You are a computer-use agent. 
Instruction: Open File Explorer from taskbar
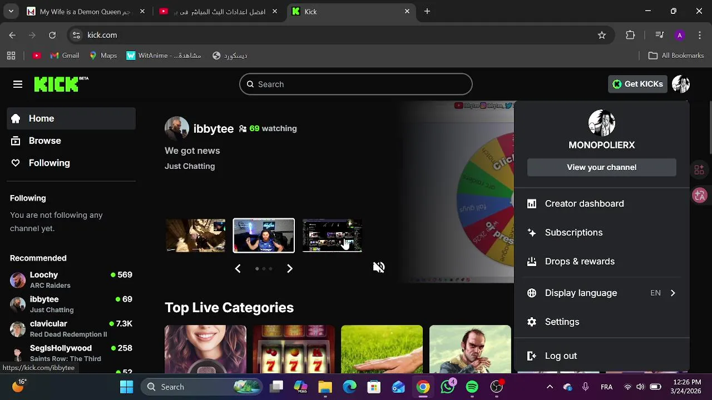coord(325,387)
